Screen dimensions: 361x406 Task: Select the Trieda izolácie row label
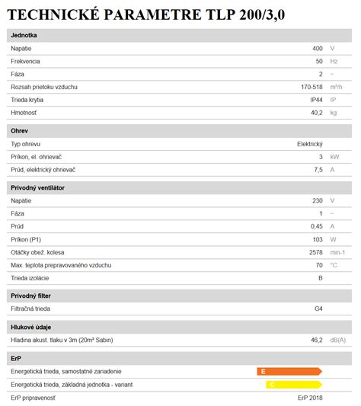30,278
